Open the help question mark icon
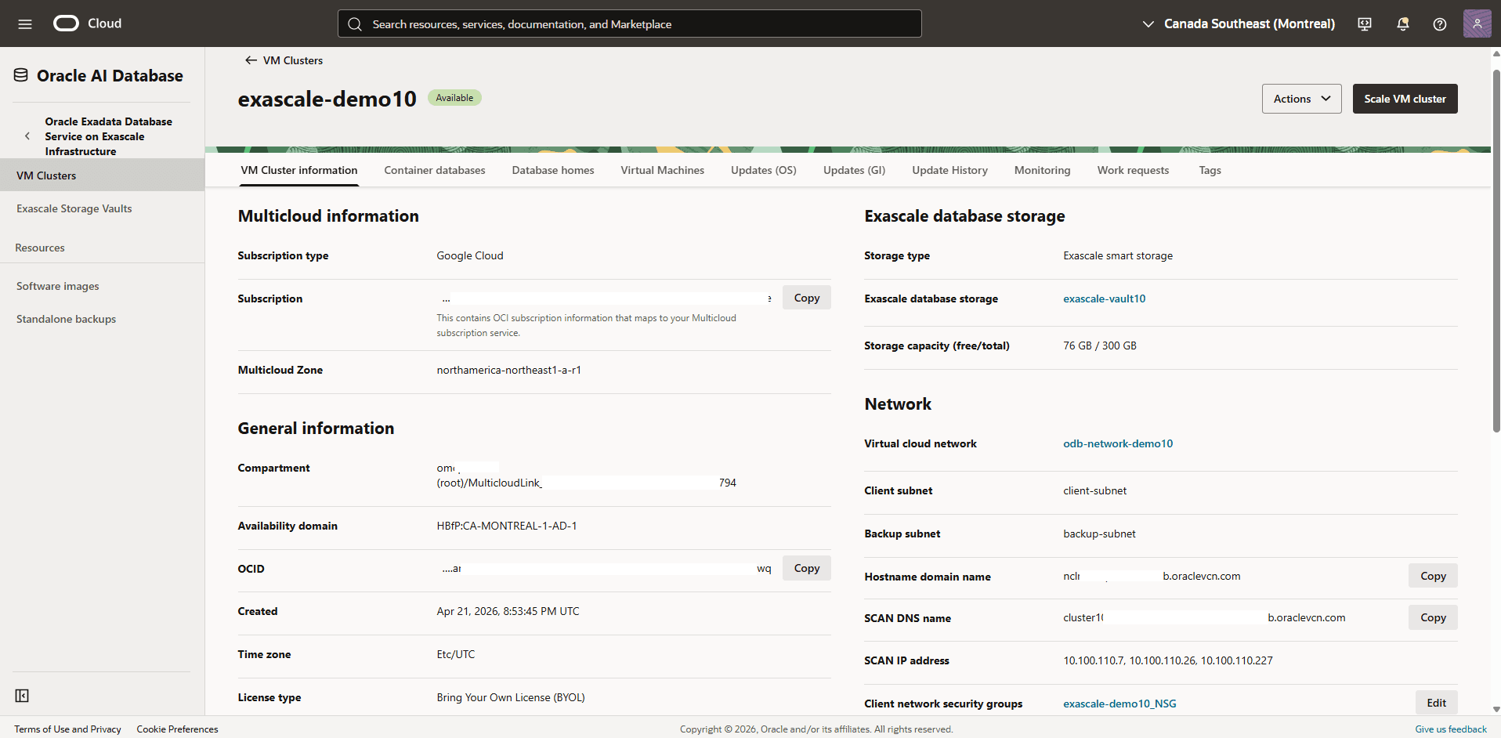This screenshot has width=1501, height=738. tap(1440, 24)
